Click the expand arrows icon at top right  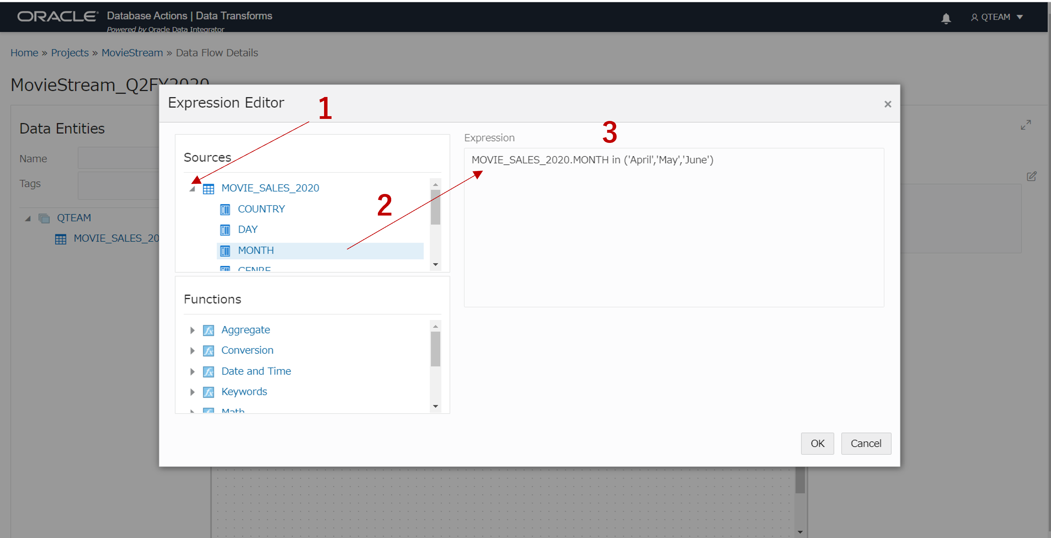pos(1025,125)
